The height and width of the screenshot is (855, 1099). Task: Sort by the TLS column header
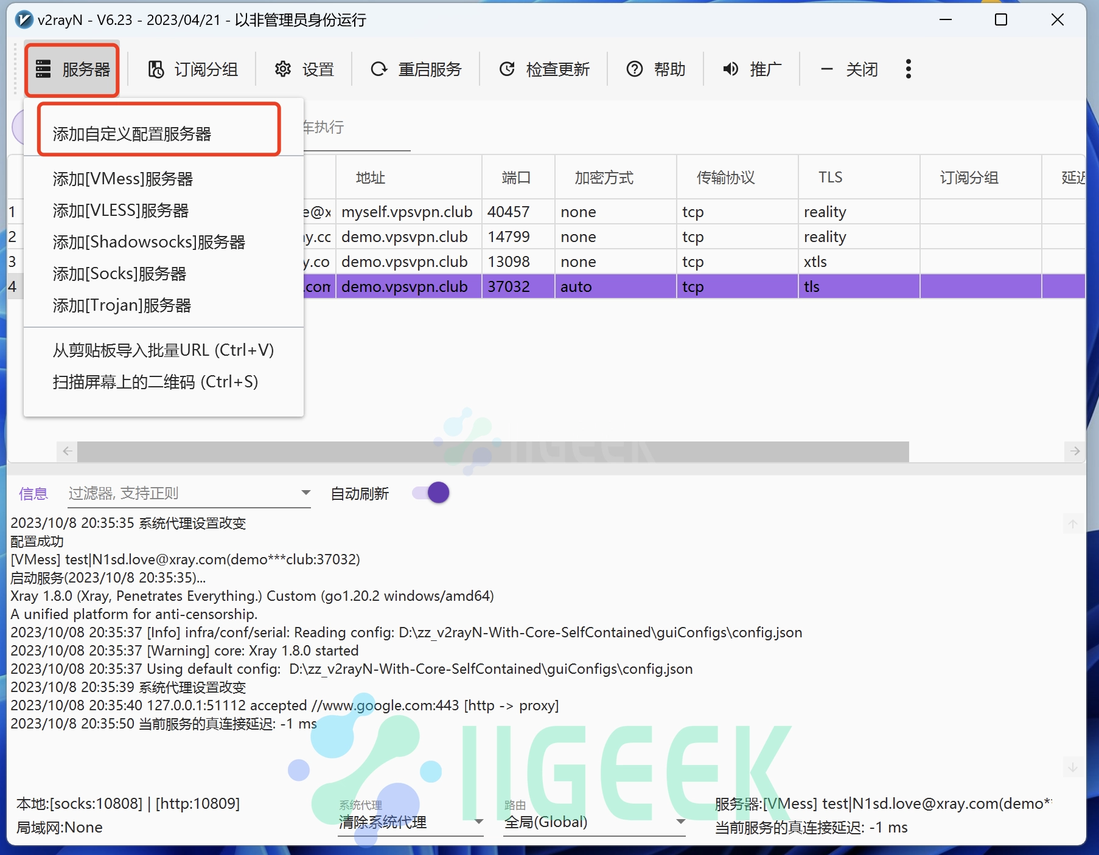click(859, 178)
